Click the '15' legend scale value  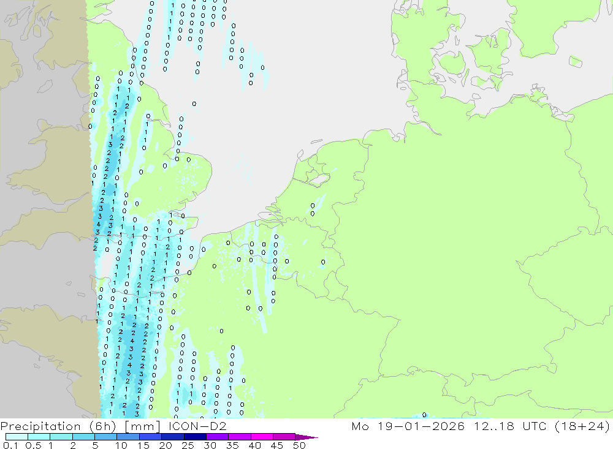click(143, 445)
